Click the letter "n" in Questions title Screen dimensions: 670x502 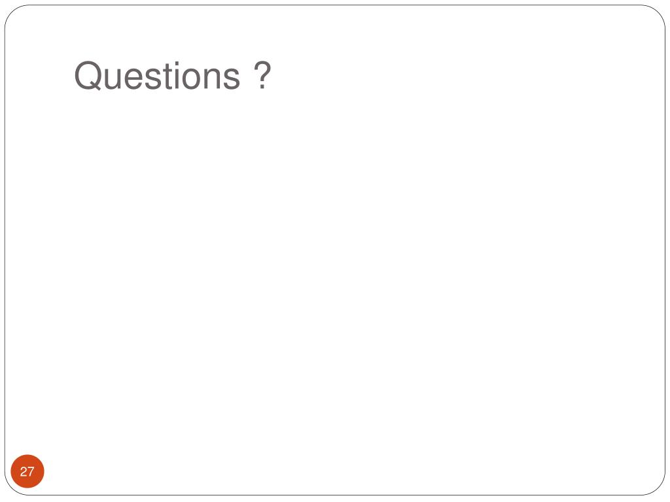pos(211,78)
